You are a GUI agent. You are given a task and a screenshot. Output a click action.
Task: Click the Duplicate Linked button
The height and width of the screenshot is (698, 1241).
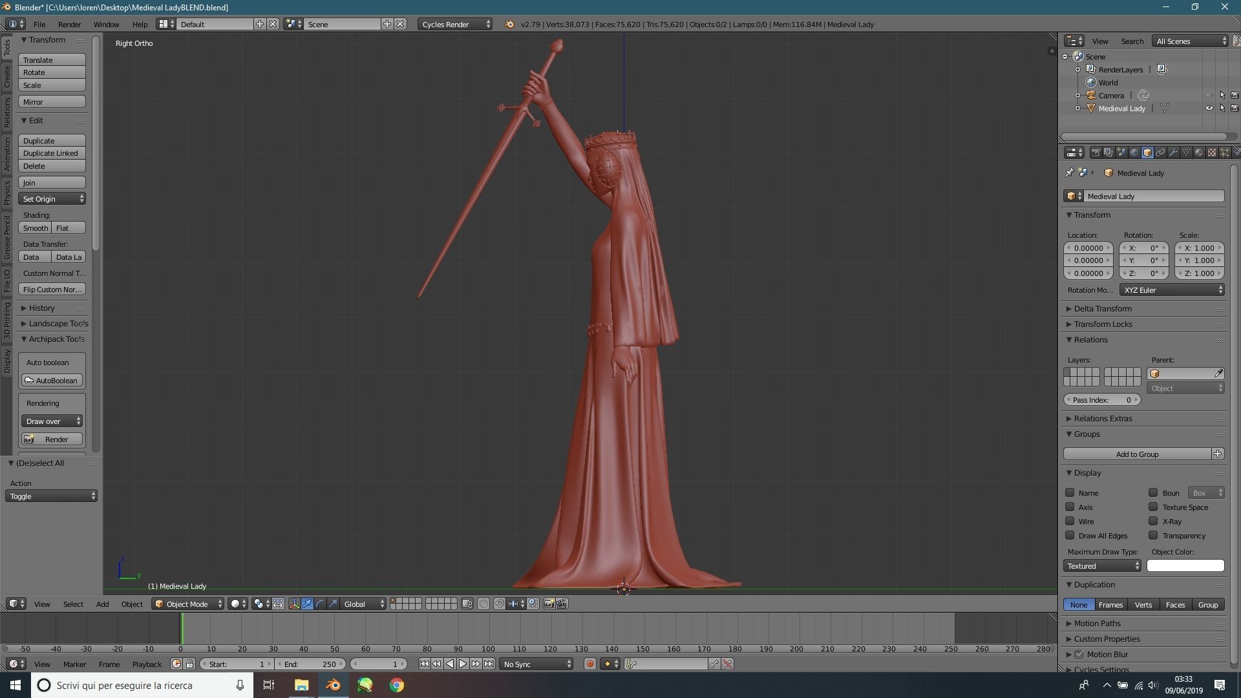pyautogui.click(x=52, y=153)
